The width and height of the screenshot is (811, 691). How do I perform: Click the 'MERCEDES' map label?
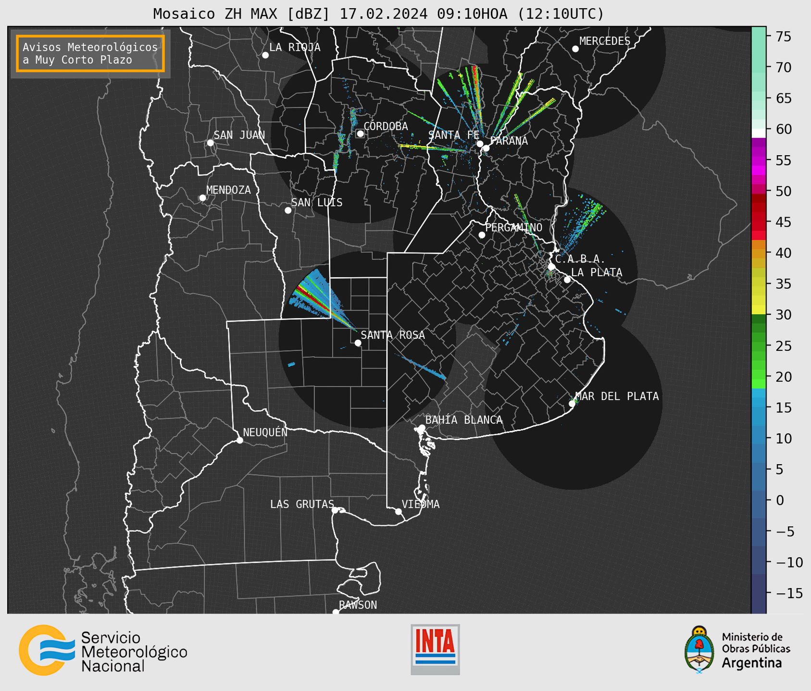605,41
